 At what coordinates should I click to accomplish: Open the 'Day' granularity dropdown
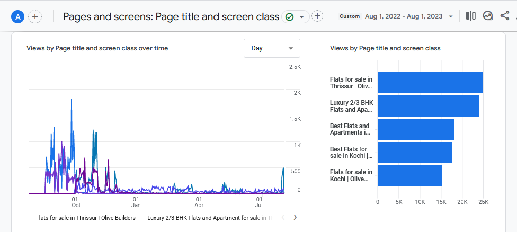272,48
